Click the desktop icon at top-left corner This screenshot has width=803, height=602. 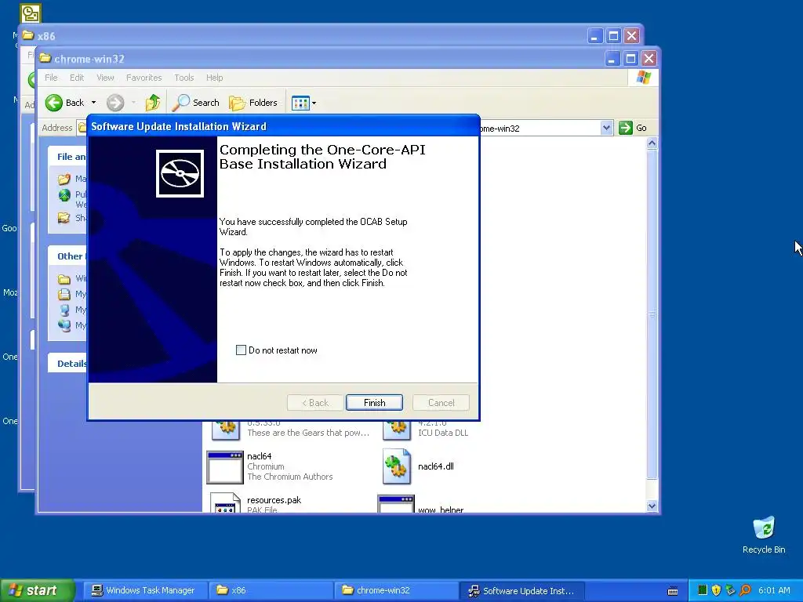(31, 14)
